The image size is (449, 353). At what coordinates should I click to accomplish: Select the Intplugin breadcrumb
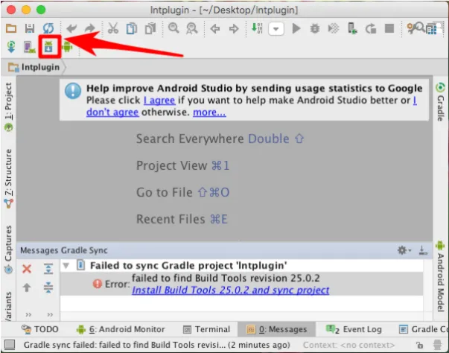pos(34,67)
